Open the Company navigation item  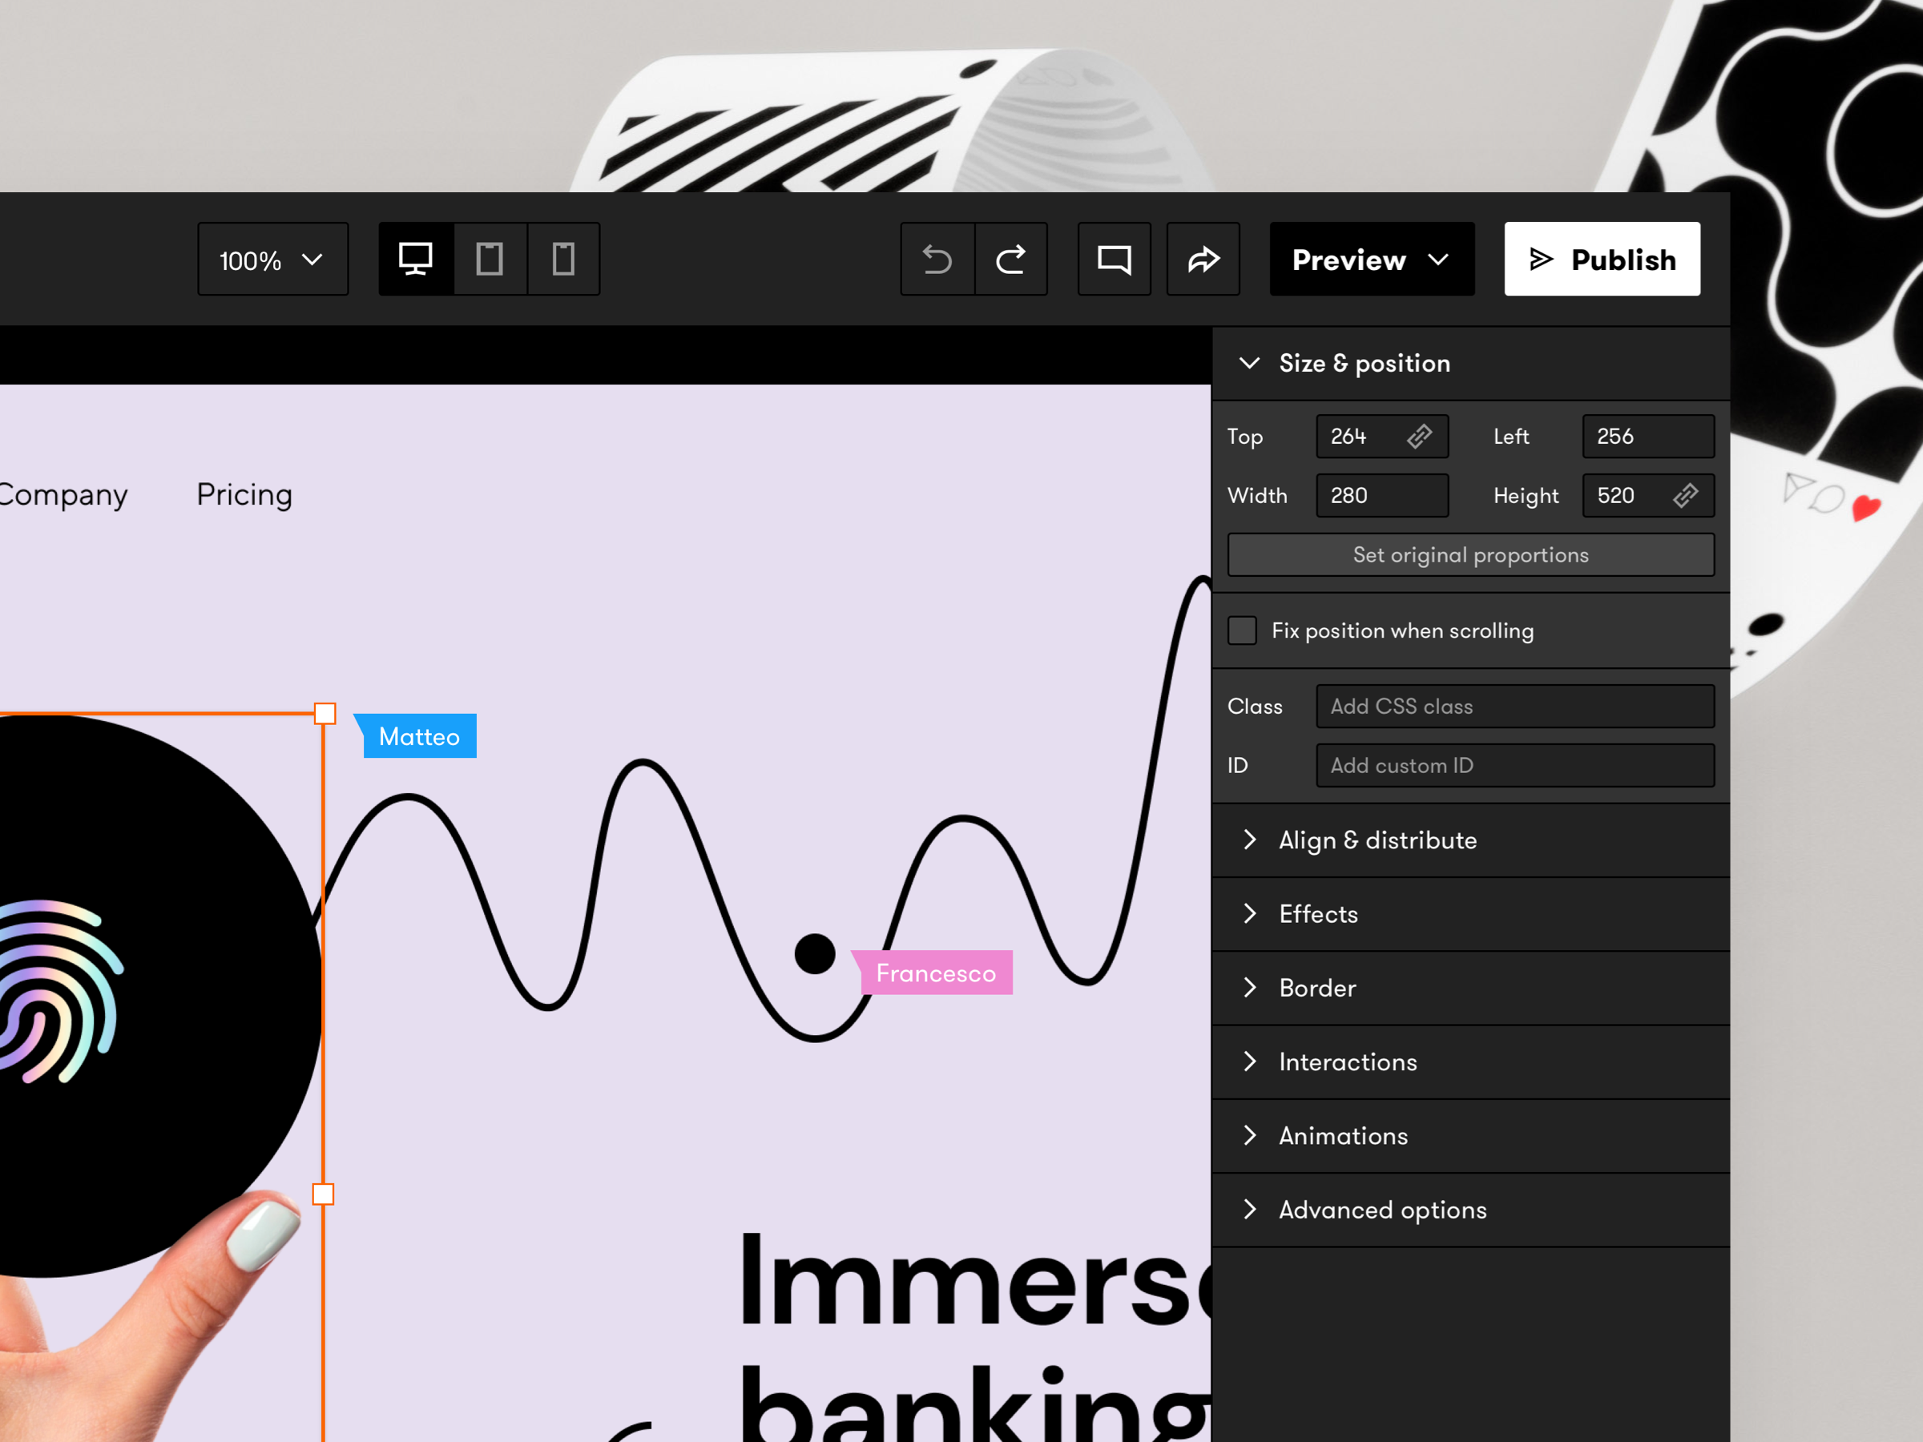61,493
